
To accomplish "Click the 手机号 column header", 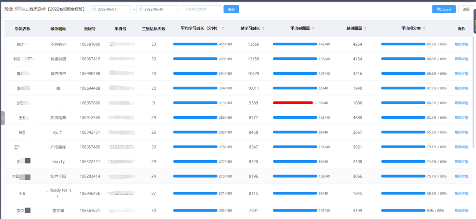I will tap(120, 29).
